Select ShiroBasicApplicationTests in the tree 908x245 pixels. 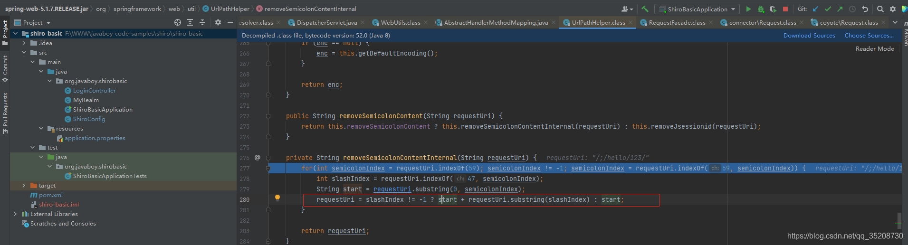110,176
